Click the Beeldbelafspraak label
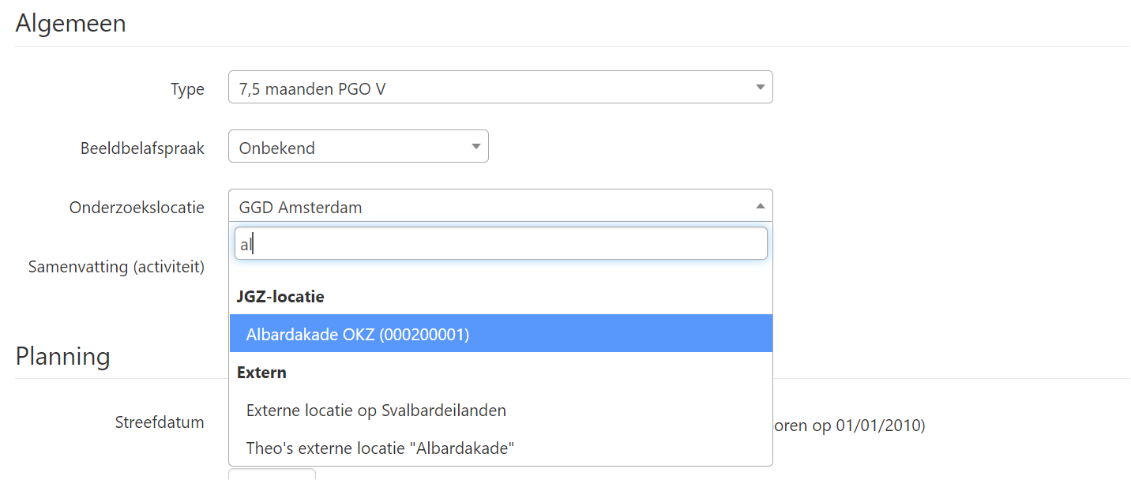 [x=142, y=148]
